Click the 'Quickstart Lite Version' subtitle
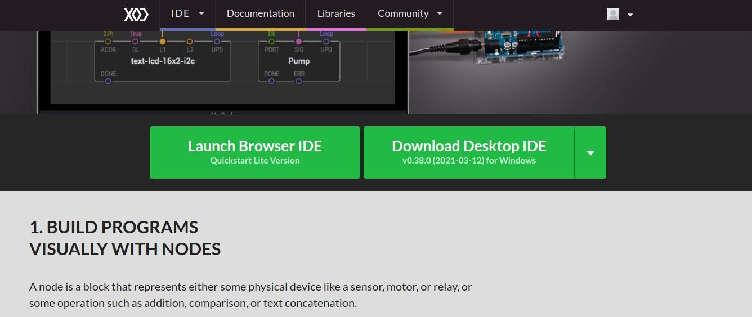 pos(255,161)
